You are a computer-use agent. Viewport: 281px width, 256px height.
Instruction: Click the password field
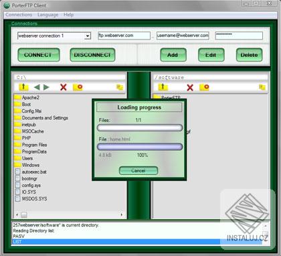239,36
